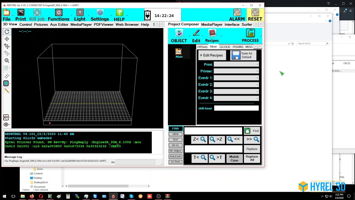Click the >T search button
The width and height of the screenshot is (355, 200).
(216, 157)
